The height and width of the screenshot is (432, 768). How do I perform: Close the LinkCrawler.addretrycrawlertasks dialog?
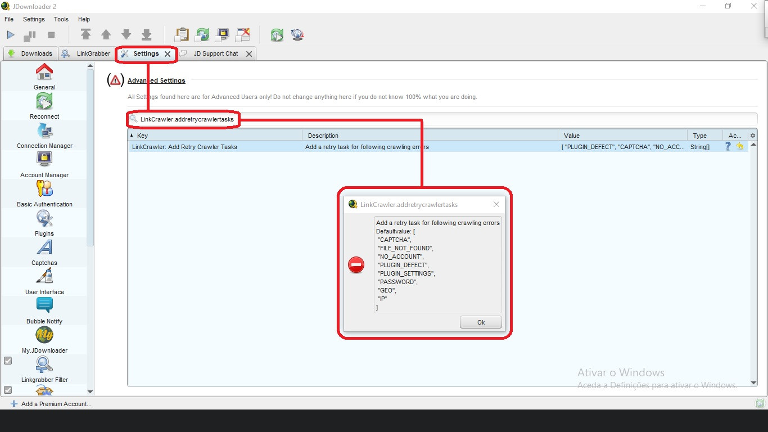click(496, 204)
